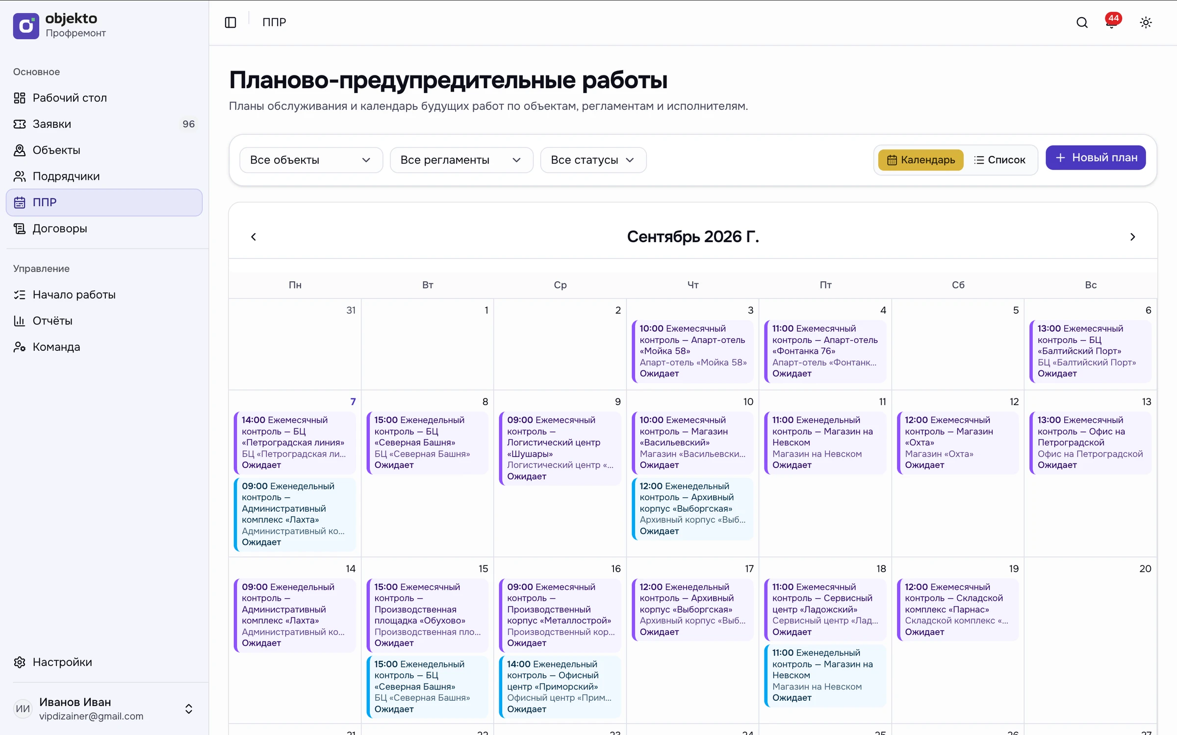Open search with the magnifier icon
1177x735 pixels.
[1082, 23]
